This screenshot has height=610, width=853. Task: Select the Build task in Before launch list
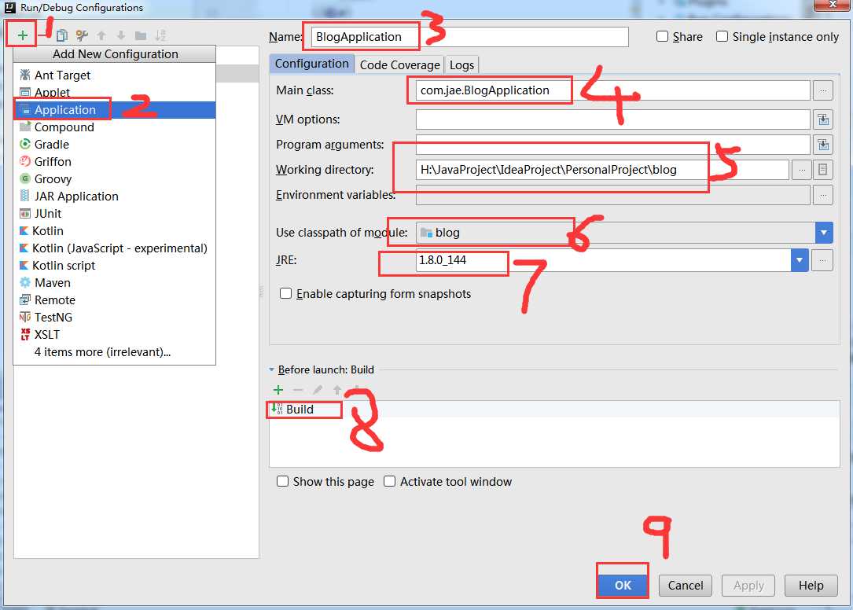click(x=554, y=410)
